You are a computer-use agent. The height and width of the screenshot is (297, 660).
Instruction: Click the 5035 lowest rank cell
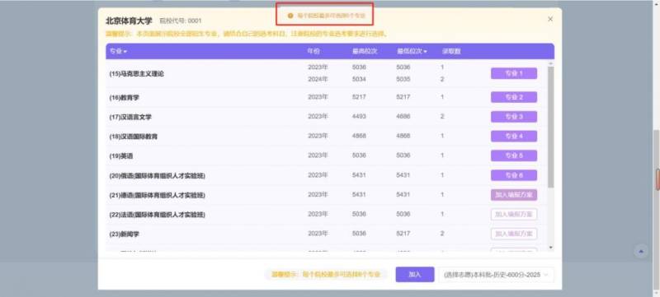(x=403, y=79)
